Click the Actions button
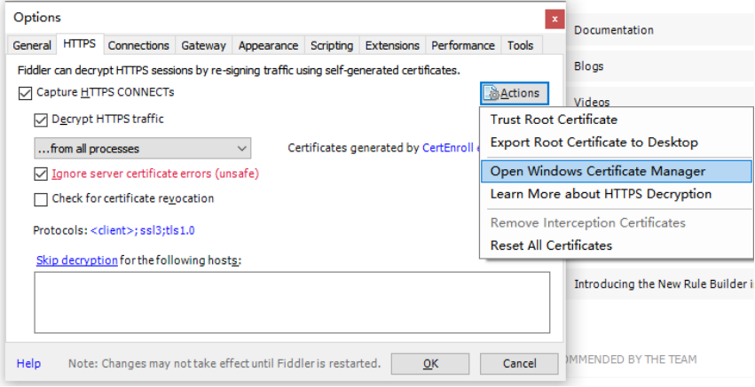 pyautogui.click(x=515, y=93)
